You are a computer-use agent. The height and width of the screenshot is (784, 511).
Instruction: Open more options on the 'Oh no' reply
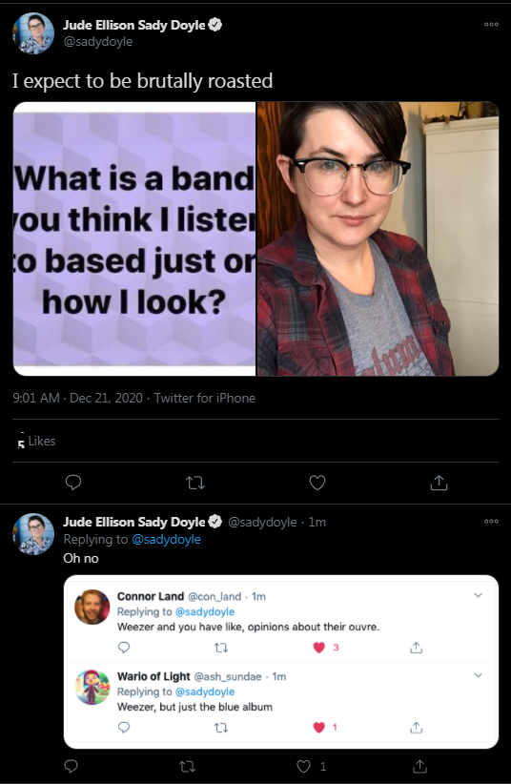pyautogui.click(x=491, y=521)
